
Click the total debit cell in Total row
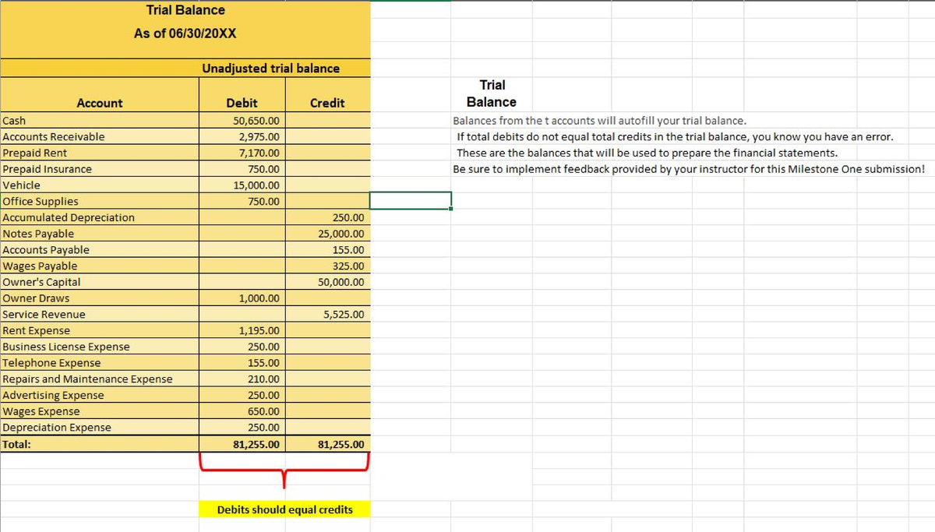[x=256, y=445]
